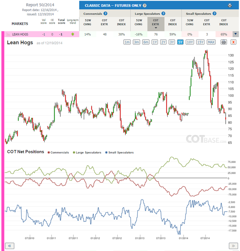Image resolution: width=240 pixels, height=251 pixels.
Task: Show the Large Speculators help icon
Action: (x=163, y=14)
